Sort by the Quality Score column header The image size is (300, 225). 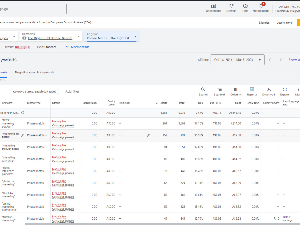coord(271,103)
